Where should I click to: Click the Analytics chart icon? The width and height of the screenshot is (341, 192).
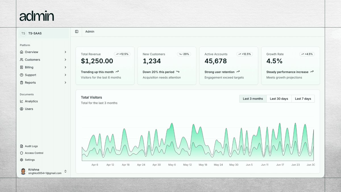(22, 101)
